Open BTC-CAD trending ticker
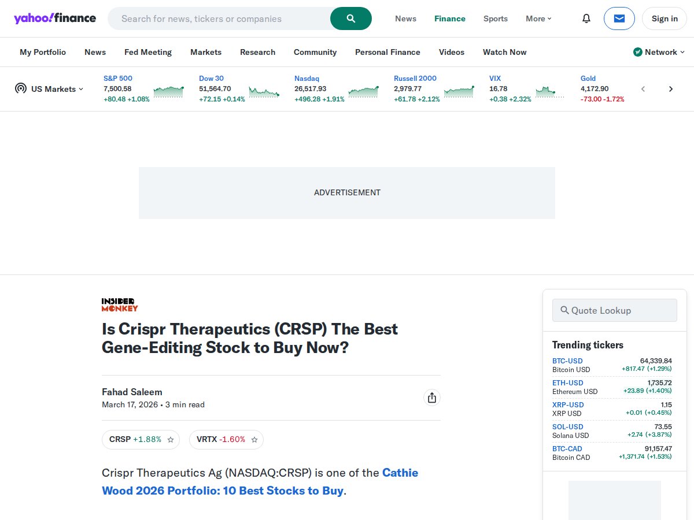The height and width of the screenshot is (520, 694). (567, 448)
